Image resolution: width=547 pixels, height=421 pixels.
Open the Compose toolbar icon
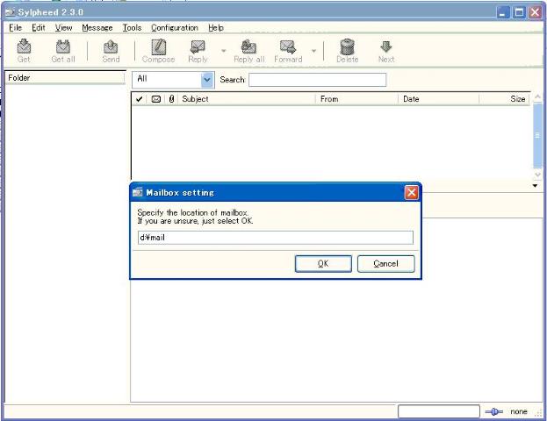tap(158, 47)
